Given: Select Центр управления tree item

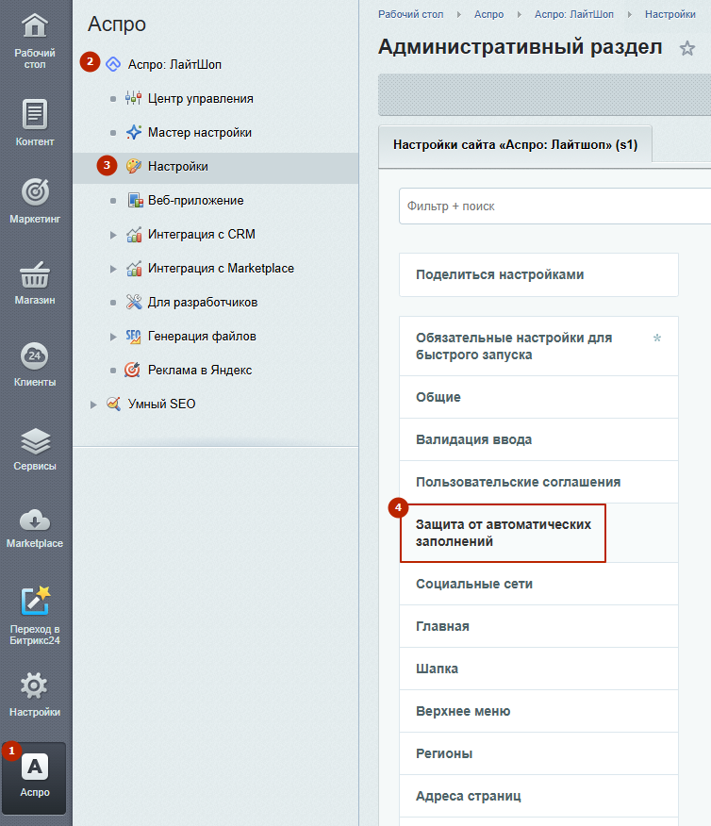Looking at the screenshot, I should tap(200, 98).
